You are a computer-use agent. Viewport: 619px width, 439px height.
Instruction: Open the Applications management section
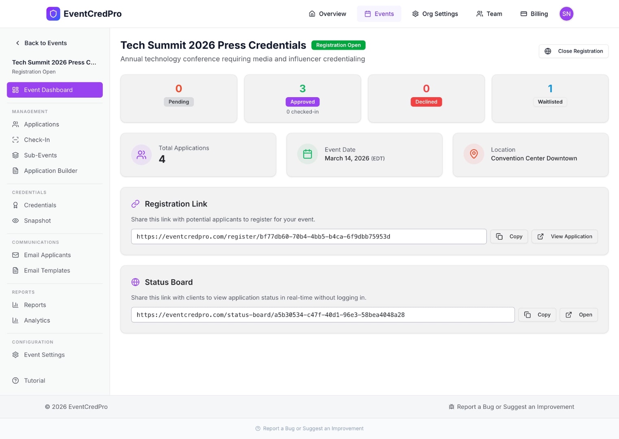[41, 124]
